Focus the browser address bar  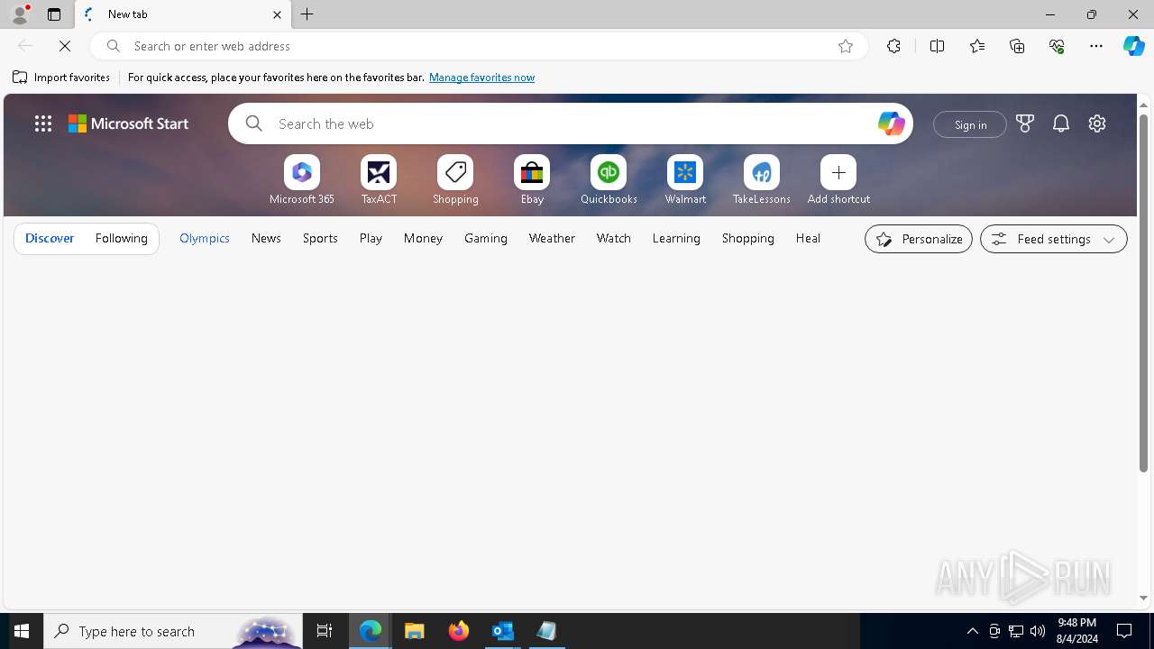[478, 46]
